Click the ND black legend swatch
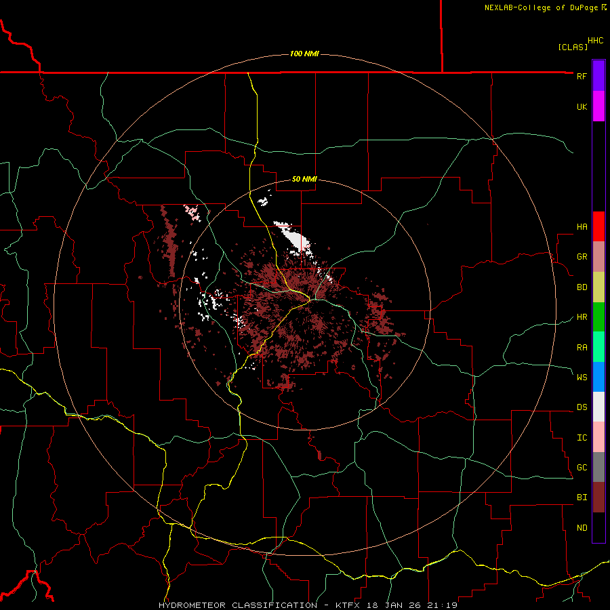This screenshot has height=610, width=610. tap(598, 527)
